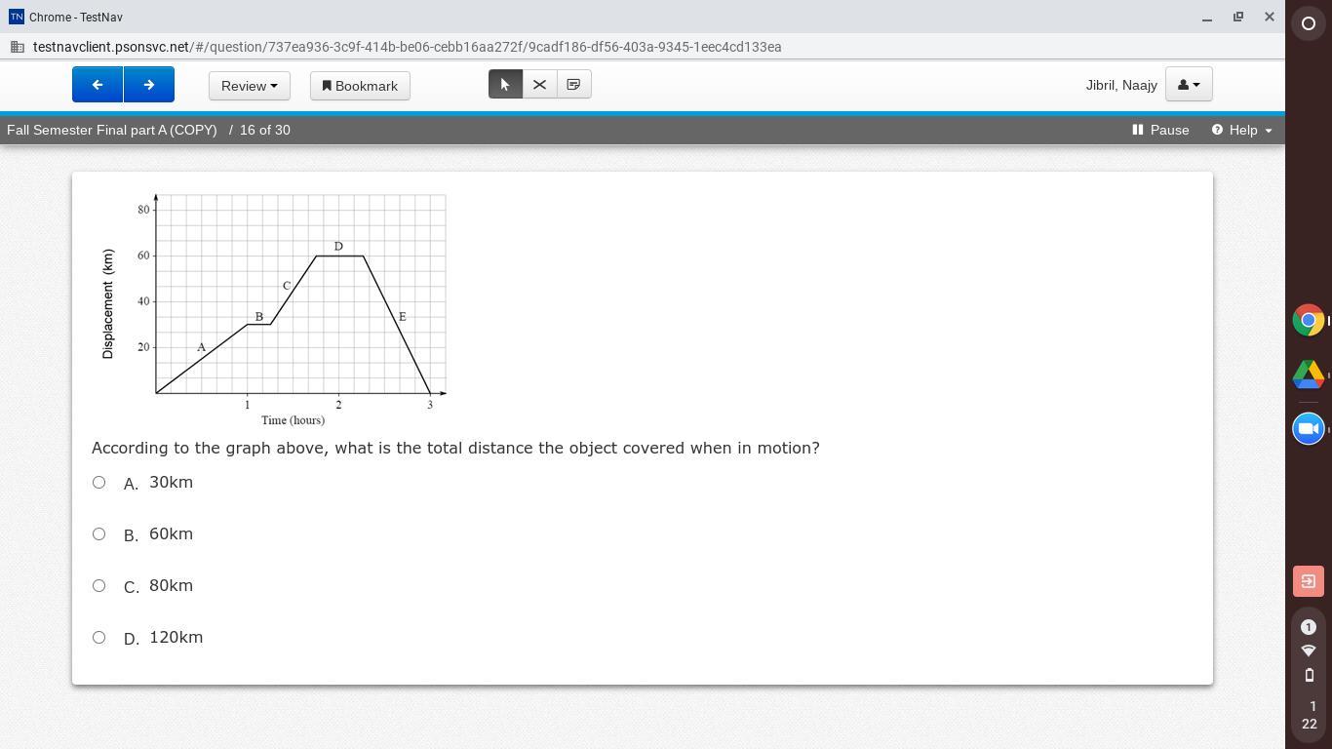Go to the previous question arrow
The height and width of the screenshot is (749, 1332).
click(x=98, y=85)
